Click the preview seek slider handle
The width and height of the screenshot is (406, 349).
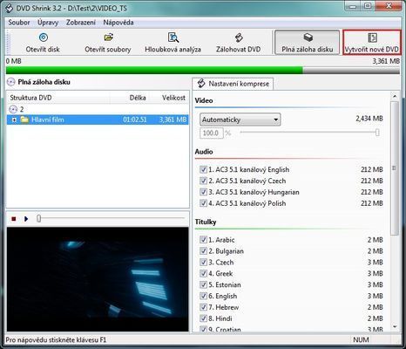click(x=38, y=218)
